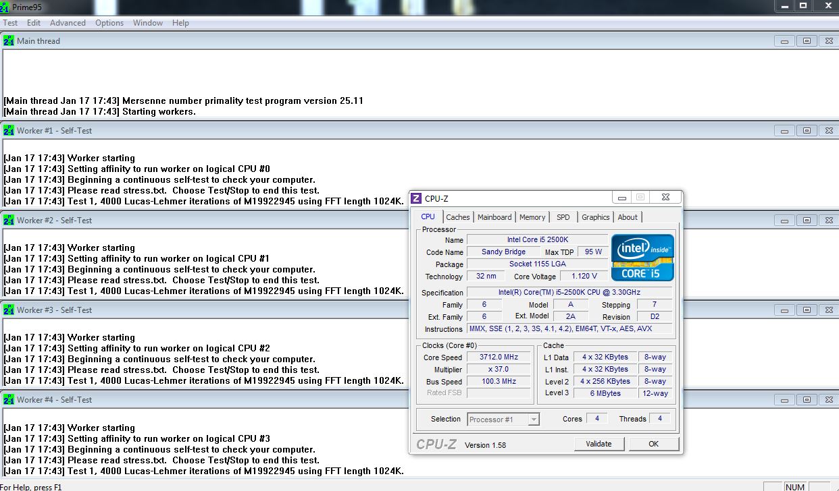Click the Instructions list field in CPU-Z
Viewport: 839px width, 491px height.
coord(569,329)
